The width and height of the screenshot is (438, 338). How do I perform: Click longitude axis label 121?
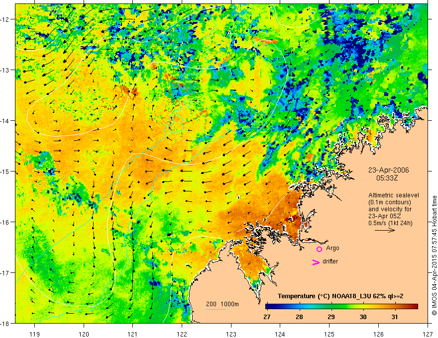[x=132, y=334]
